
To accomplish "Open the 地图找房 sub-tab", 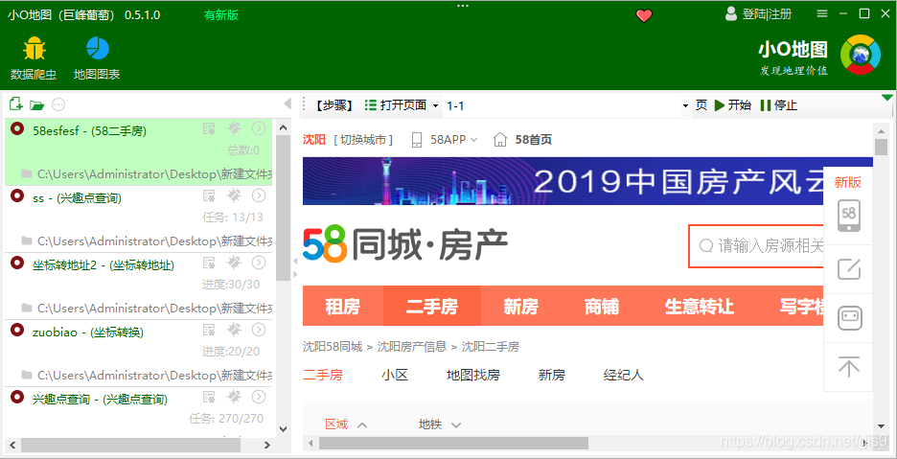I will click(473, 376).
